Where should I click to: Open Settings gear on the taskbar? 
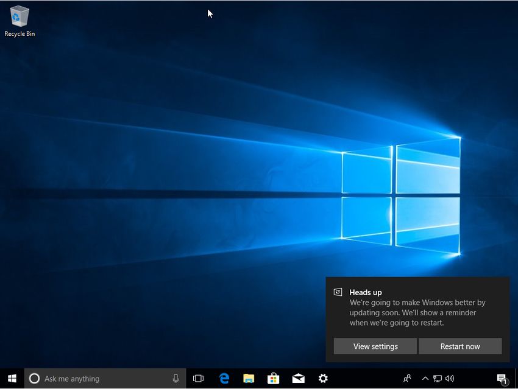[323, 379]
